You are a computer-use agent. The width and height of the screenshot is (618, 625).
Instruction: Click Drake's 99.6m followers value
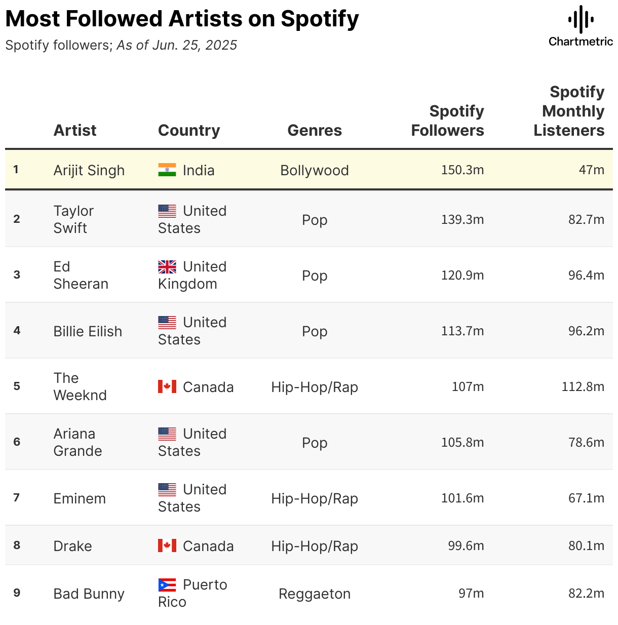466,545
